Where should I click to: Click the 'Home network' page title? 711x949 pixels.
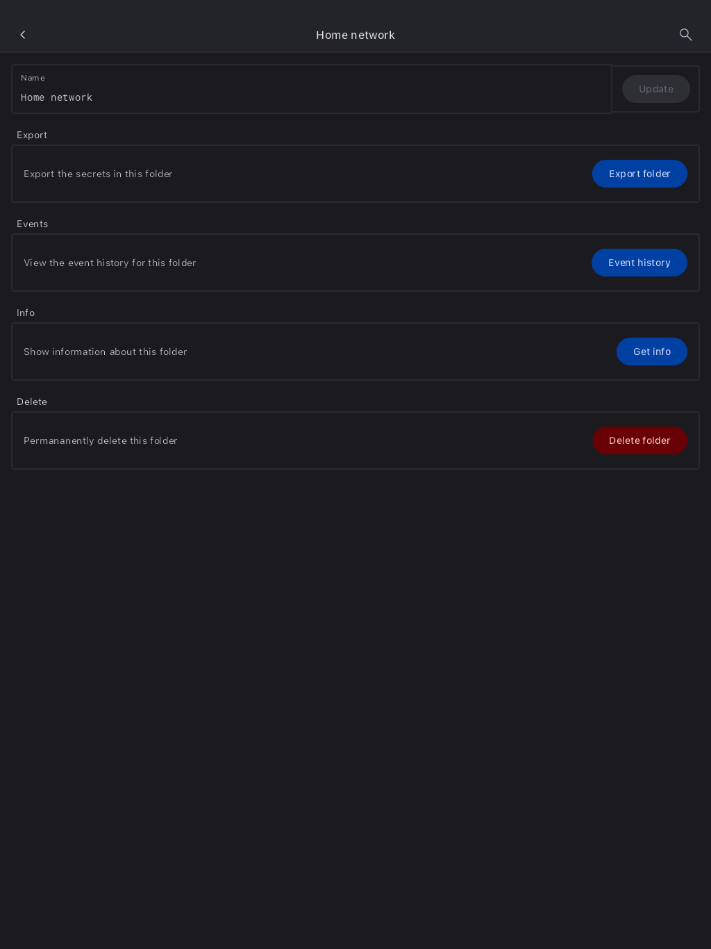point(355,35)
